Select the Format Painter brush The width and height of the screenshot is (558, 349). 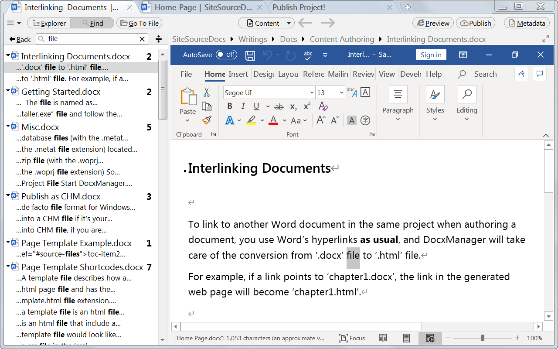tap(207, 120)
